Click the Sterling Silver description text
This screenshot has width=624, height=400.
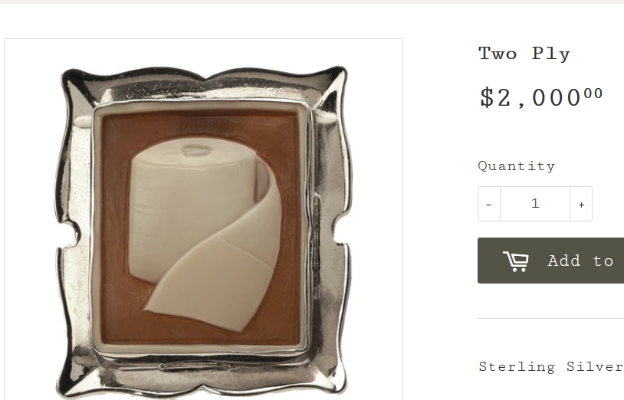tap(551, 366)
